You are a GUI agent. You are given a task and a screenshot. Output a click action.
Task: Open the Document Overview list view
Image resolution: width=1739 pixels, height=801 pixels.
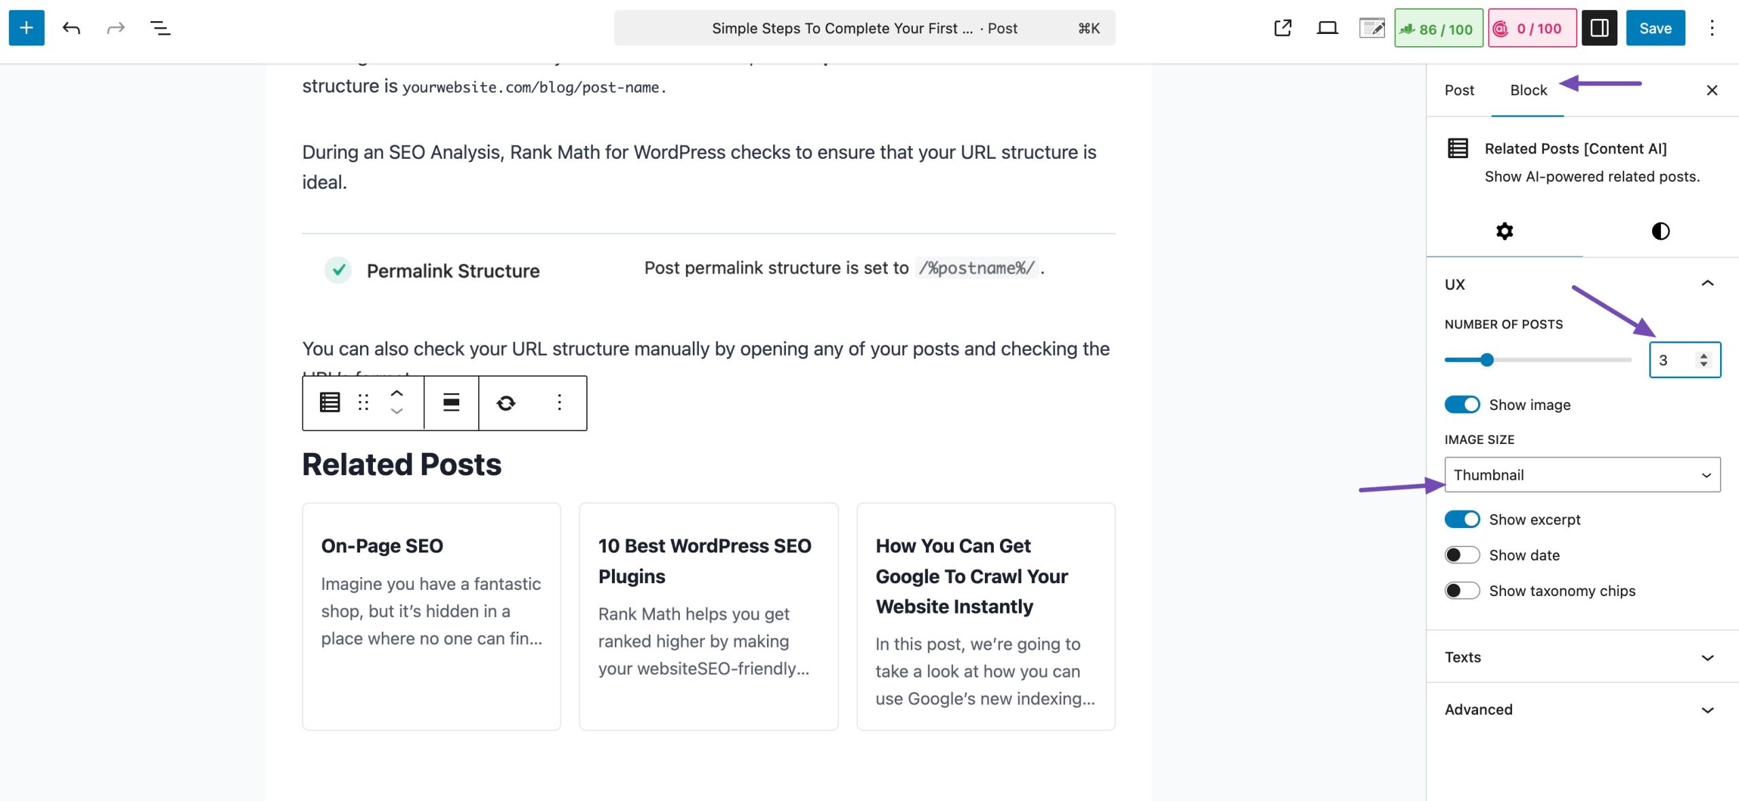[160, 28]
